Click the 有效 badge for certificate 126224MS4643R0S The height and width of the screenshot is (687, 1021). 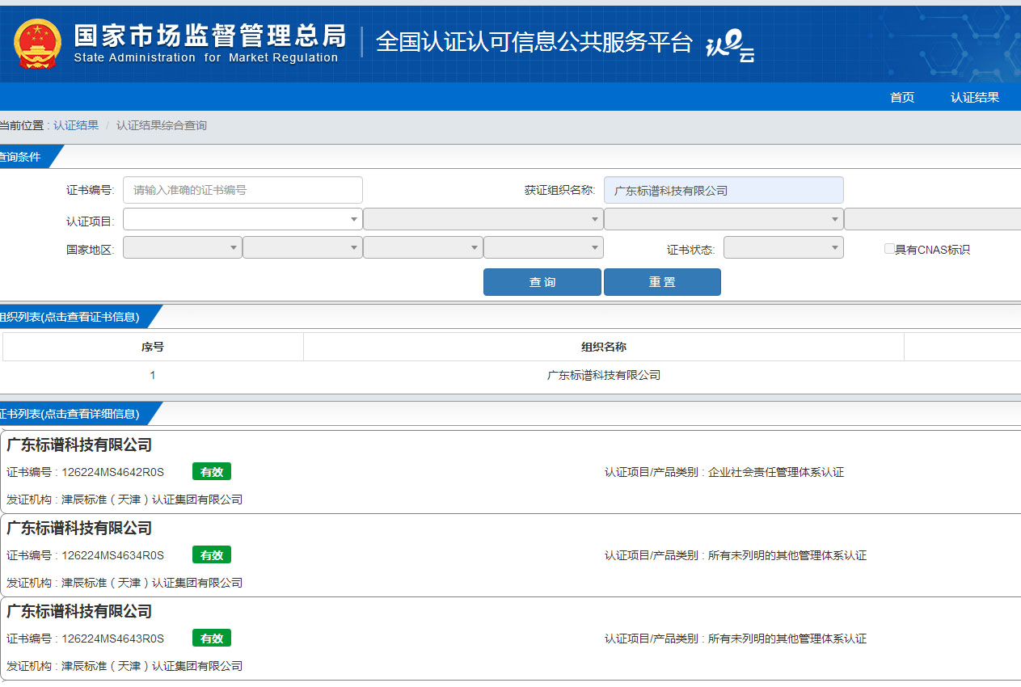pyautogui.click(x=212, y=639)
